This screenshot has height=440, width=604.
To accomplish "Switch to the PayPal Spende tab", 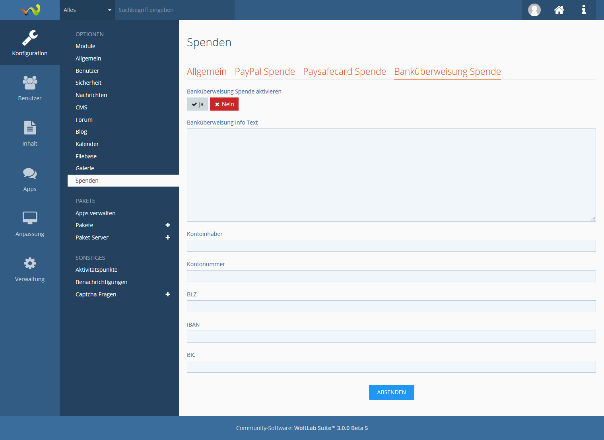I will (x=265, y=72).
